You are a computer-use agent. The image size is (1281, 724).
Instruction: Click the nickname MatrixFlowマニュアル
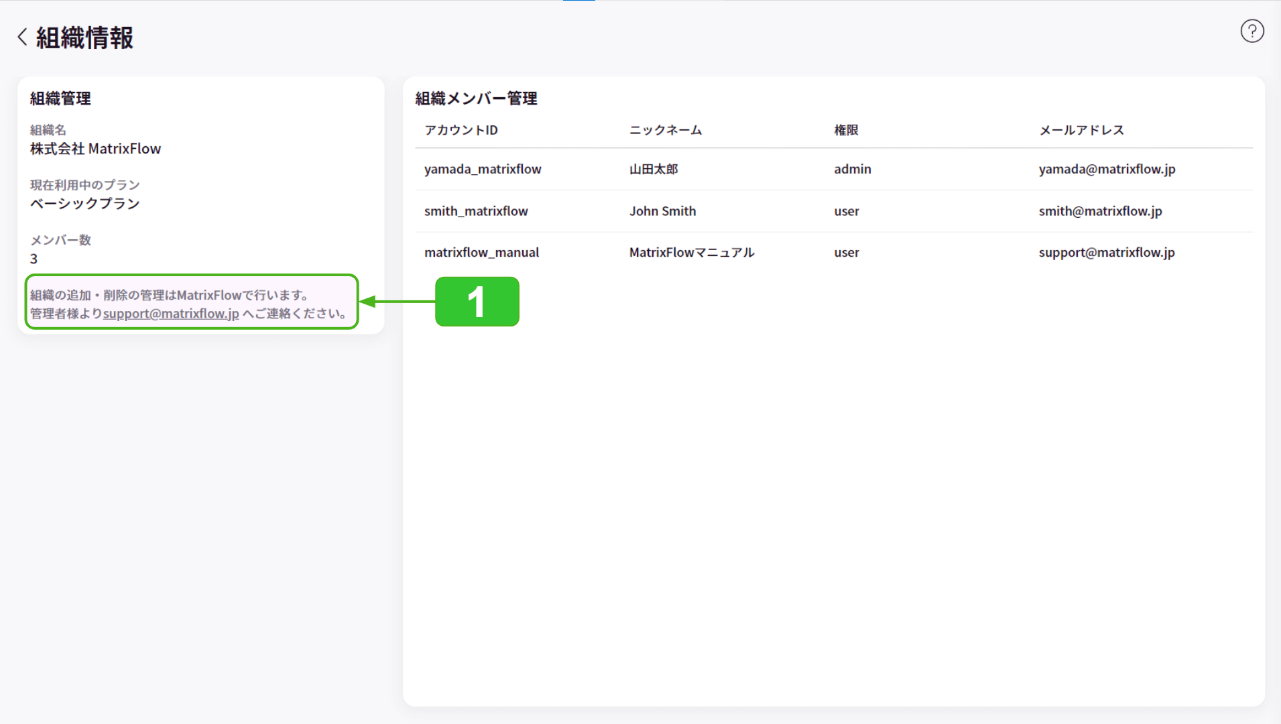(692, 253)
